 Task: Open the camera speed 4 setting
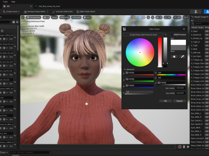point(186,17)
